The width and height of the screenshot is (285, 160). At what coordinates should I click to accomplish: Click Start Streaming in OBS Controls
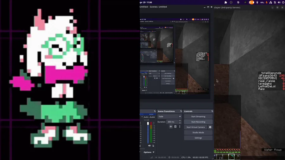point(198,116)
